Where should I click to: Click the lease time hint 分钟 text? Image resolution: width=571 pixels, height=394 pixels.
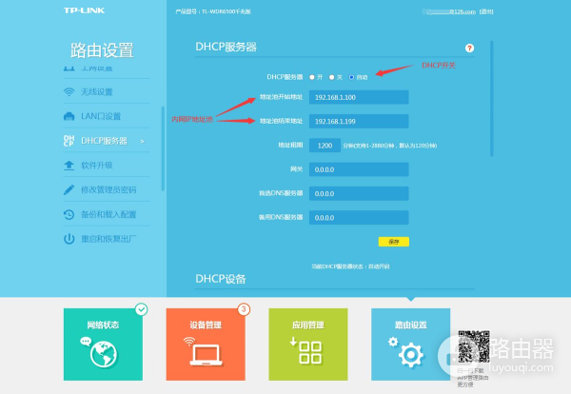point(389,146)
